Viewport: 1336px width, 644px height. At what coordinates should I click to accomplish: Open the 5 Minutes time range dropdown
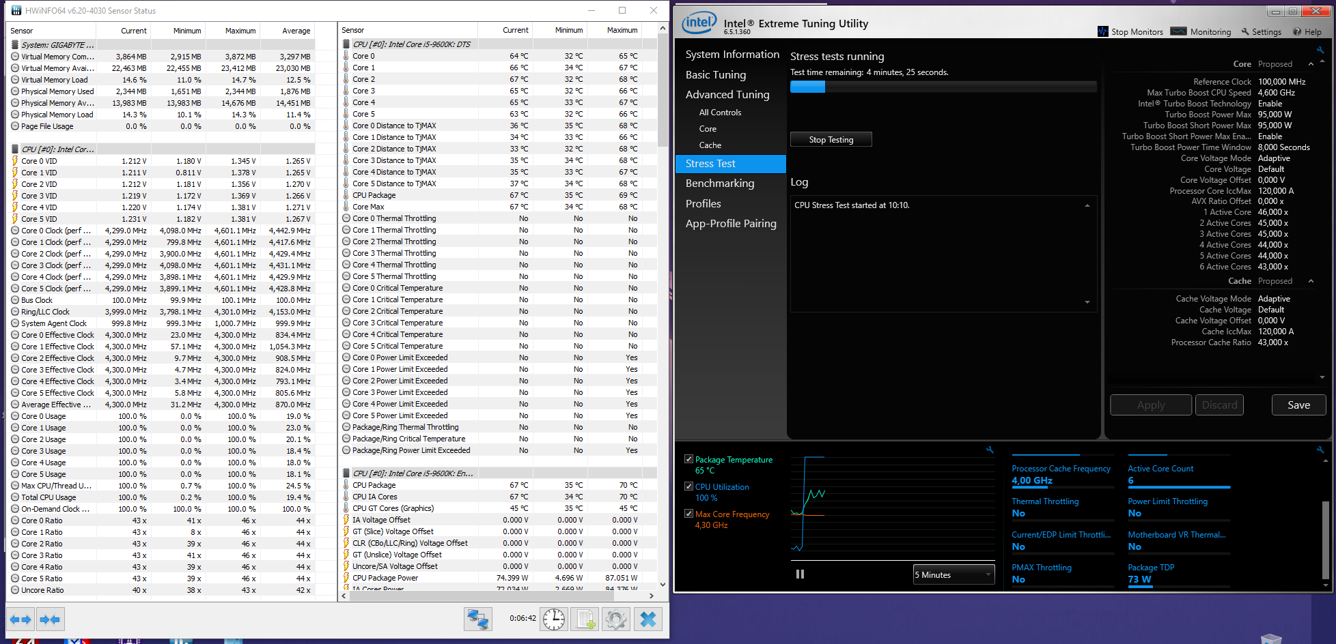pyautogui.click(x=954, y=574)
